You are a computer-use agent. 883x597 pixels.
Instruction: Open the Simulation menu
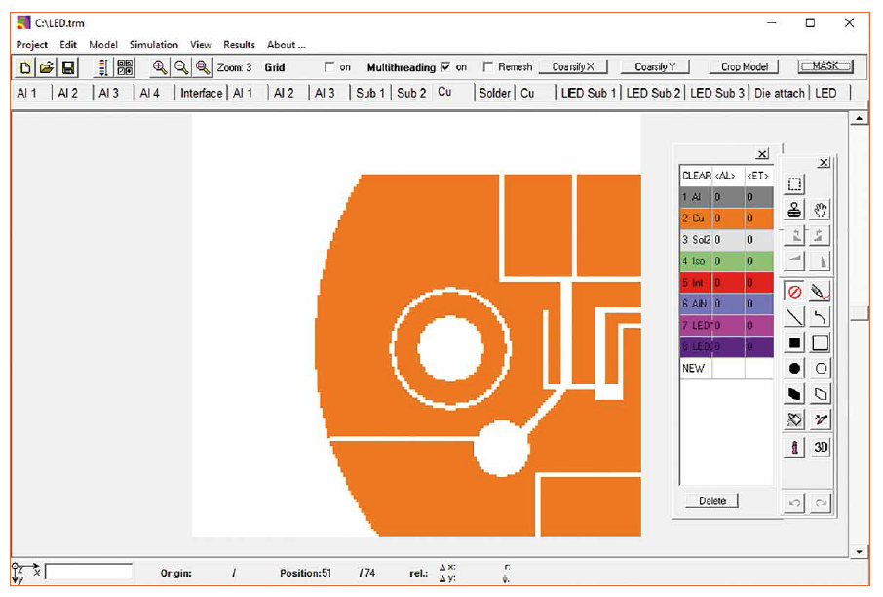pos(153,45)
